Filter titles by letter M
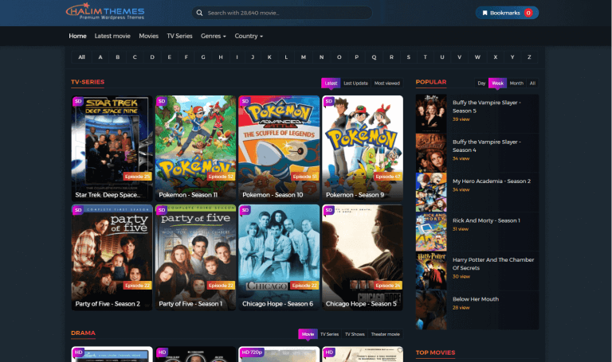Image resolution: width=612 pixels, height=362 pixels. [304, 57]
